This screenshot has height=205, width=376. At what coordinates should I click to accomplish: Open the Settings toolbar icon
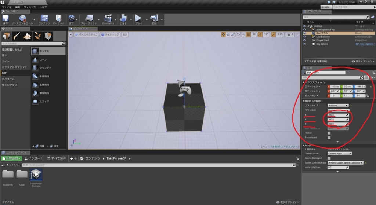tap(72, 19)
